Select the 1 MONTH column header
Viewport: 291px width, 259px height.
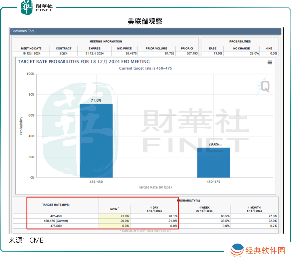click(x=254, y=209)
